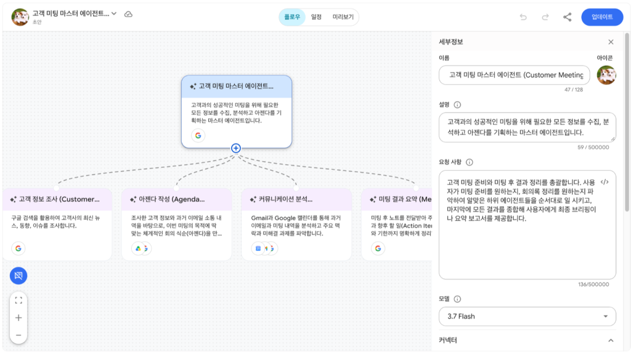Click the Google icon in 고객 정보 조사 node
The height and width of the screenshot is (356, 631).
coord(18,248)
